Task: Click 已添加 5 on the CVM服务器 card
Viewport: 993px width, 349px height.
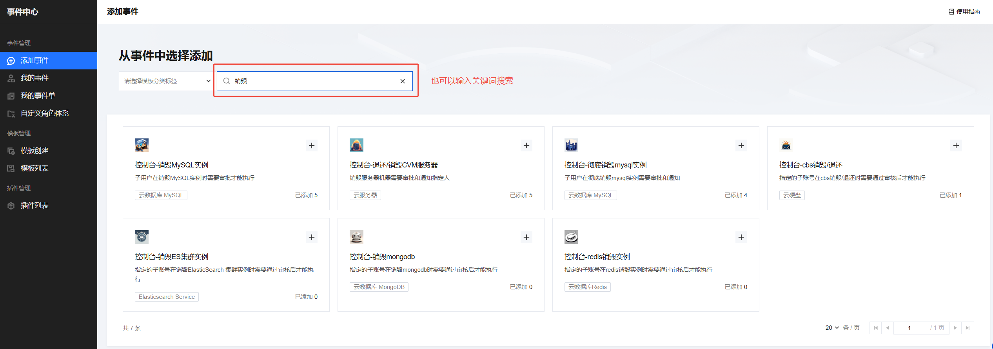Action: [521, 195]
